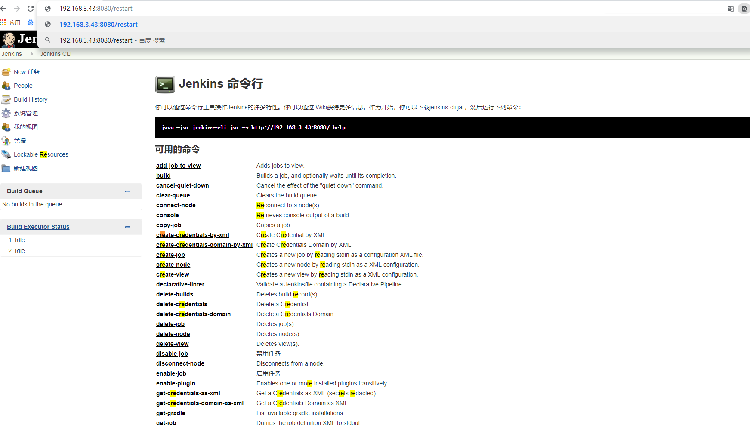Open the 凭据 link
Viewport: 750px width, 425px height.
pyautogui.click(x=20, y=141)
